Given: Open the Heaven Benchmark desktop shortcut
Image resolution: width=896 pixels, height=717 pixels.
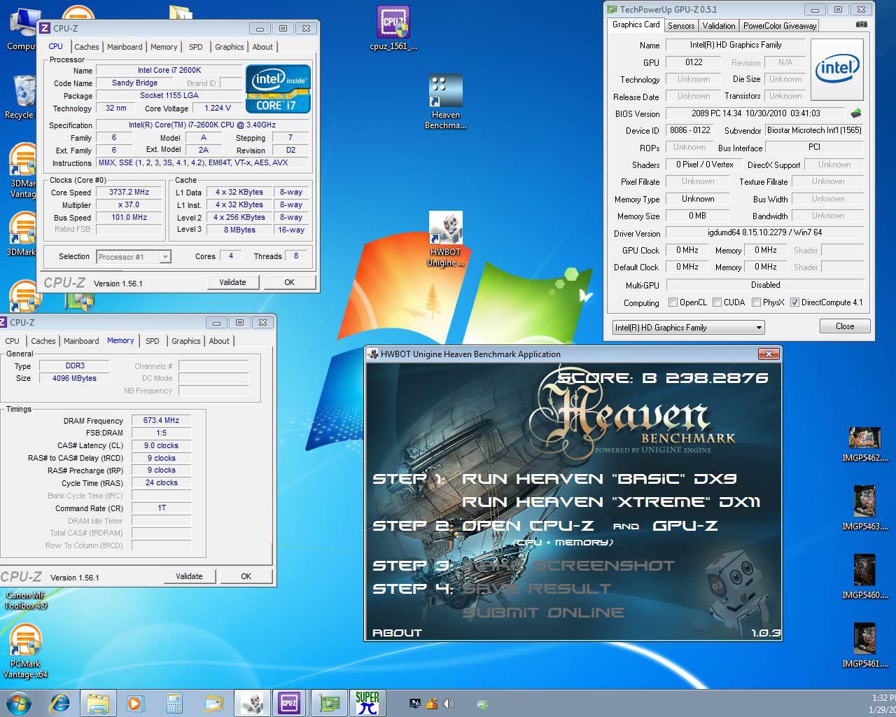Looking at the screenshot, I should pyautogui.click(x=446, y=102).
